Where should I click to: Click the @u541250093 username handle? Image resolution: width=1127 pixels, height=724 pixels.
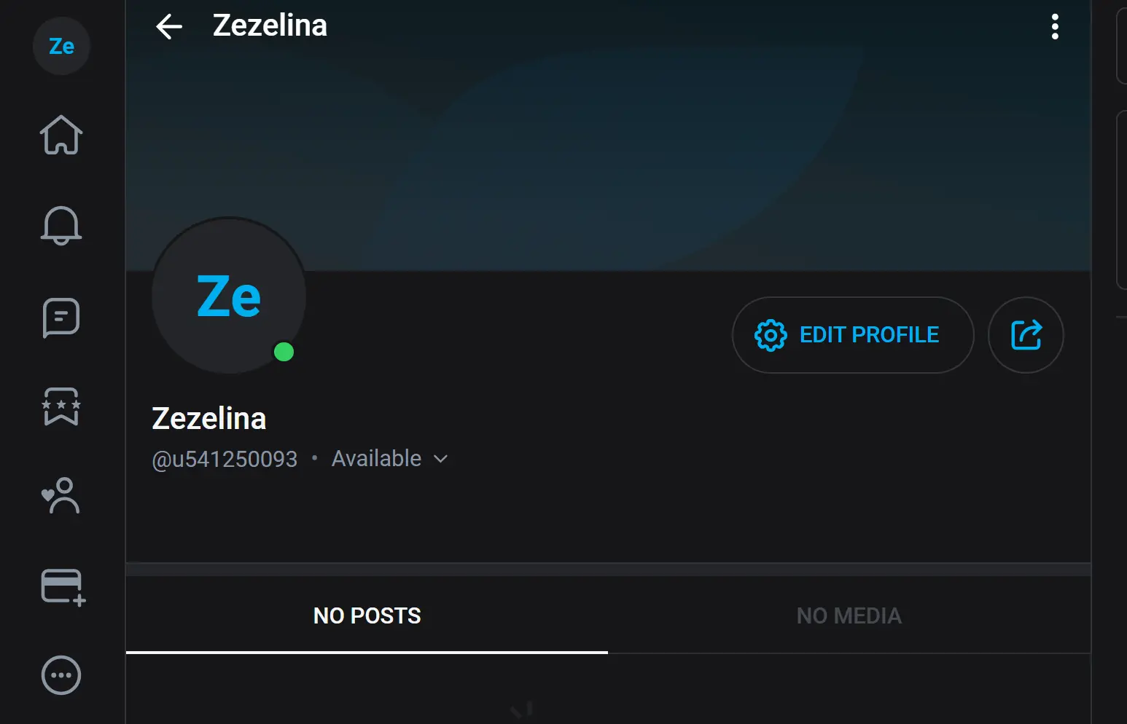pyautogui.click(x=225, y=460)
